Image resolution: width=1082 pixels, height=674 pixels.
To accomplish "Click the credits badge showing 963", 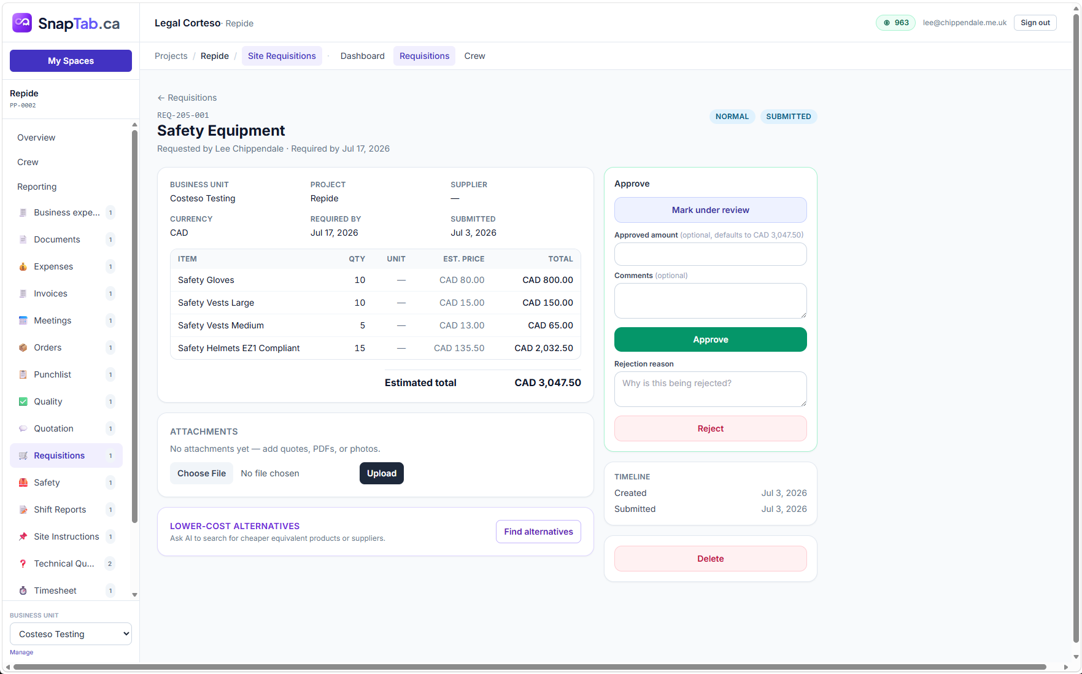I will coord(895,23).
